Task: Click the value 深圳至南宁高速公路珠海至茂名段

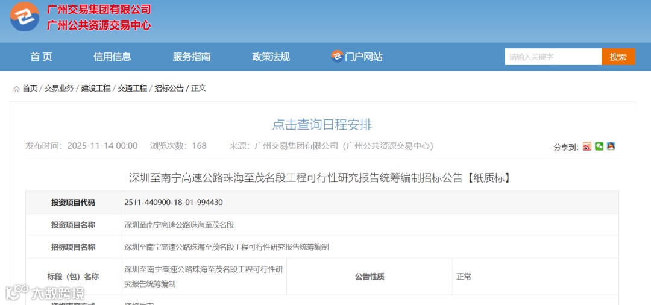Action: [180, 225]
